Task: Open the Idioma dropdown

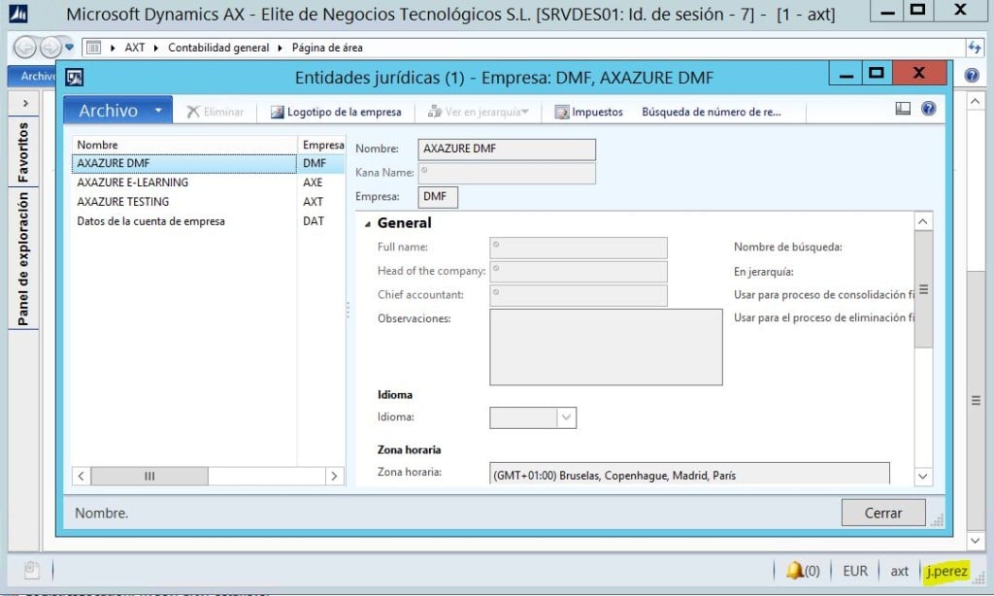Action: [566, 417]
